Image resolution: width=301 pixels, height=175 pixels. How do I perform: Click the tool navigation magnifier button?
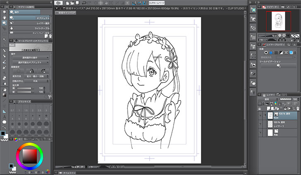pyautogui.click(x=279, y=66)
